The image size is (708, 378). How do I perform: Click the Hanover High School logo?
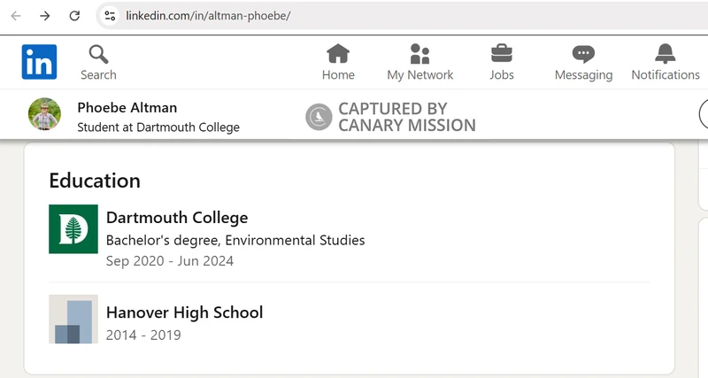[73, 319]
